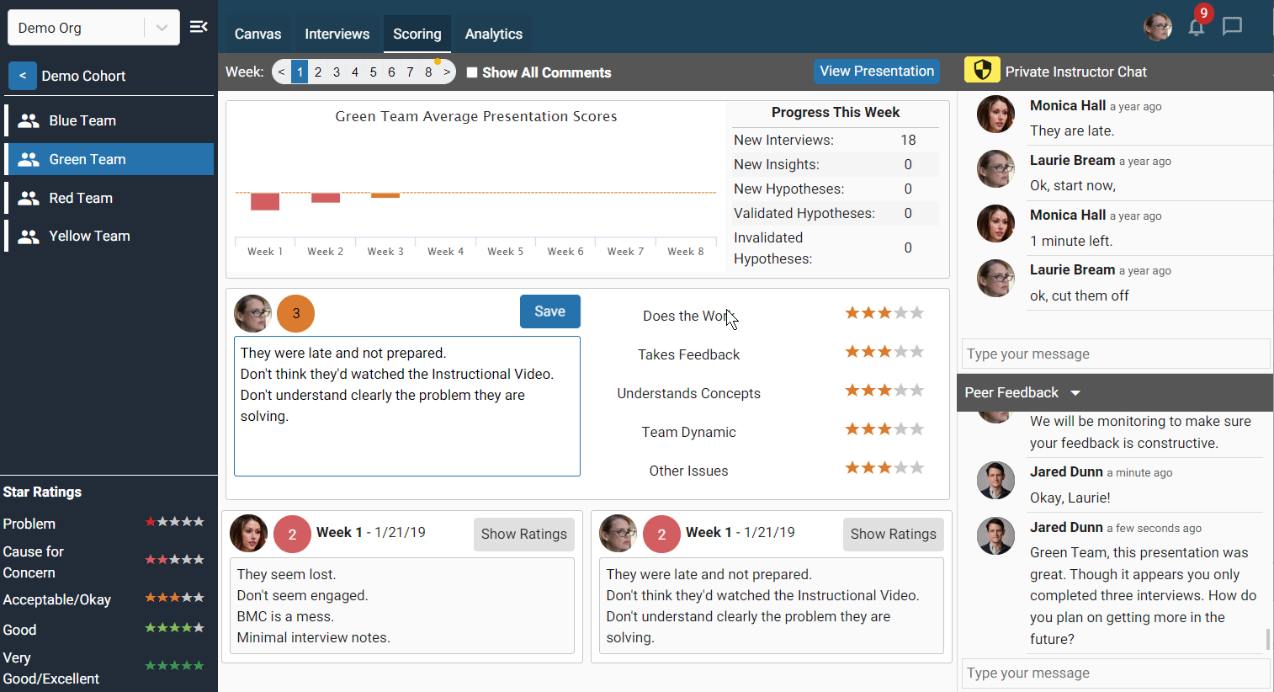The width and height of the screenshot is (1274, 692).
Task: Save the presentation comment
Action: pyautogui.click(x=549, y=311)
